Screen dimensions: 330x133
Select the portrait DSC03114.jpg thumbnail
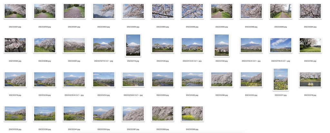coord(133,45)
